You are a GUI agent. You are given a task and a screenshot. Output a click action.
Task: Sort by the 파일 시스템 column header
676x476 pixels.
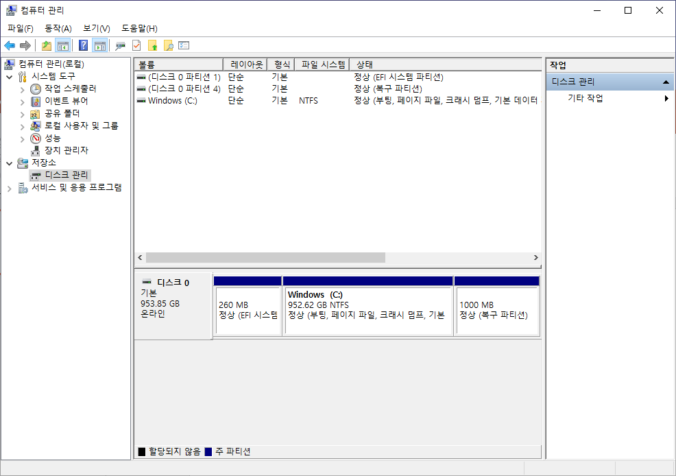pos(322,64)
